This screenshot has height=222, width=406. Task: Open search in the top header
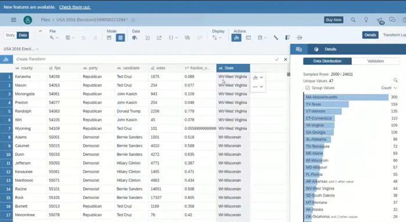pos(353,20)
